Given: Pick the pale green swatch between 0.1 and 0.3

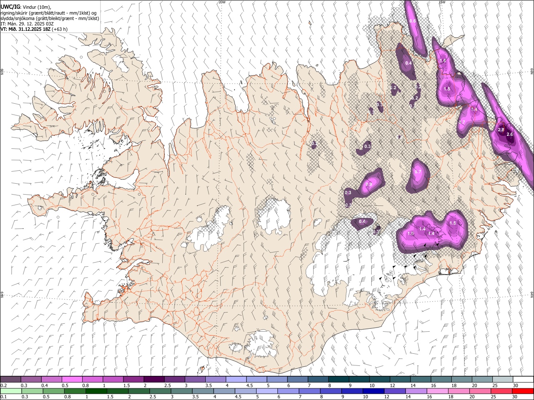Looking at the screenshot, I should pos(11,391).
